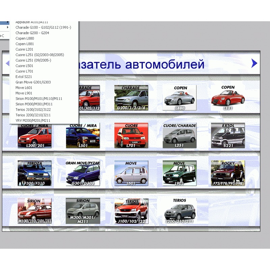Open Cuore/Charade L251 thumbnail

(x=180, y=136)
